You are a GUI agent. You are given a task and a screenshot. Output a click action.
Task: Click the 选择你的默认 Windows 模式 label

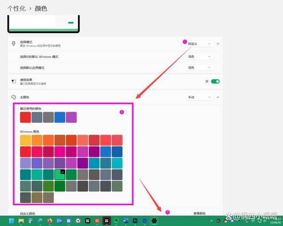[x=39, y=57]
